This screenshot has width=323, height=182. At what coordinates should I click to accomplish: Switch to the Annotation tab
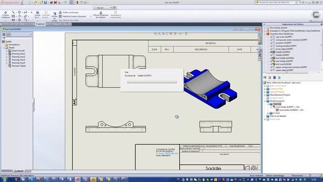(28, 24)
